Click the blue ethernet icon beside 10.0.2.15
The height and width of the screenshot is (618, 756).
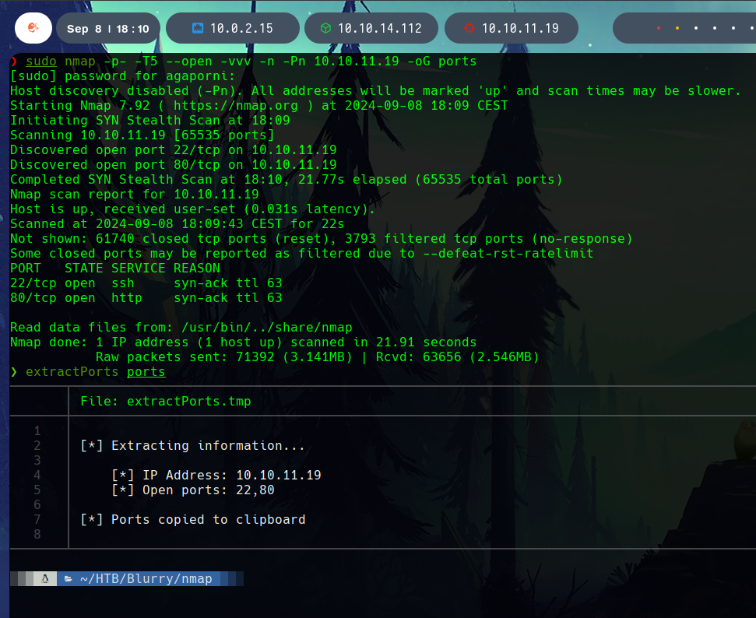(x=198, y=28)
